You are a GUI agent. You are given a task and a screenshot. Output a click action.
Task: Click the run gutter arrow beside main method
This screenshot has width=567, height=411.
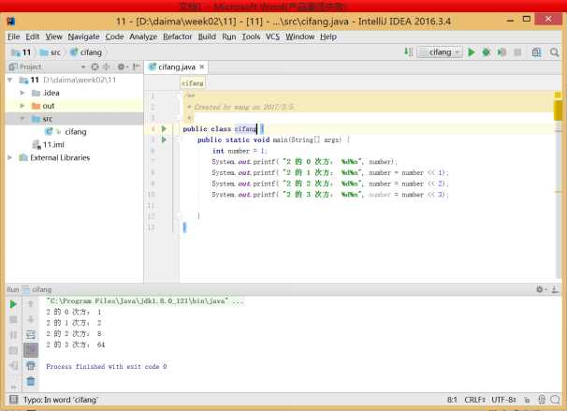[164, 139]
